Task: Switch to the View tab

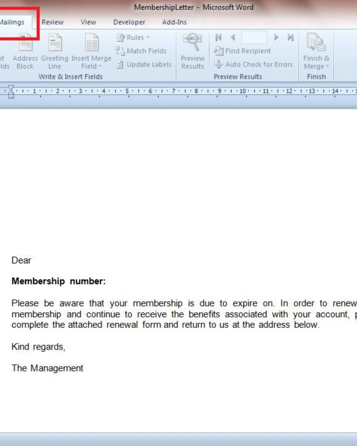Action: (88, 22)
